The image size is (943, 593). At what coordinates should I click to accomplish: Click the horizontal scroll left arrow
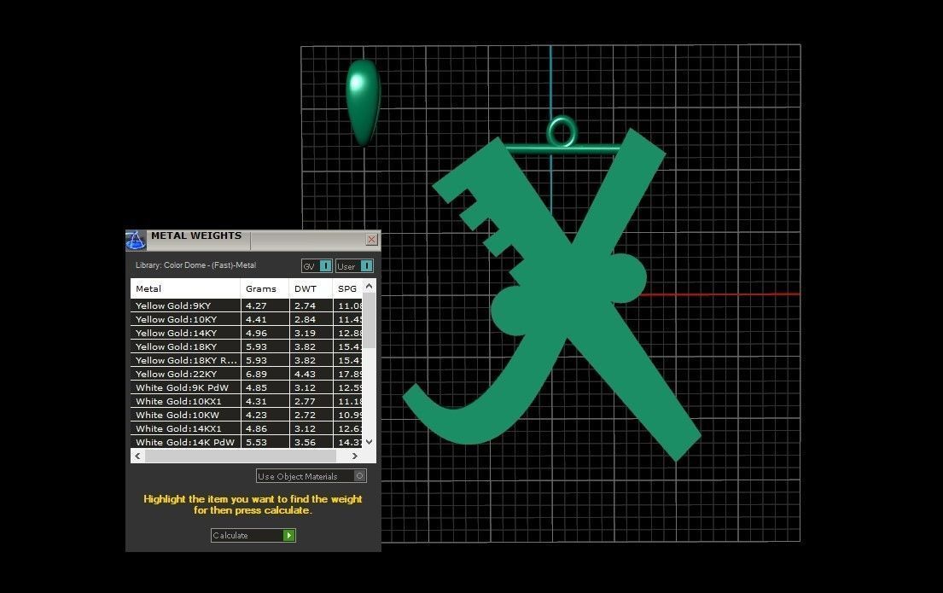click(137, 456)
